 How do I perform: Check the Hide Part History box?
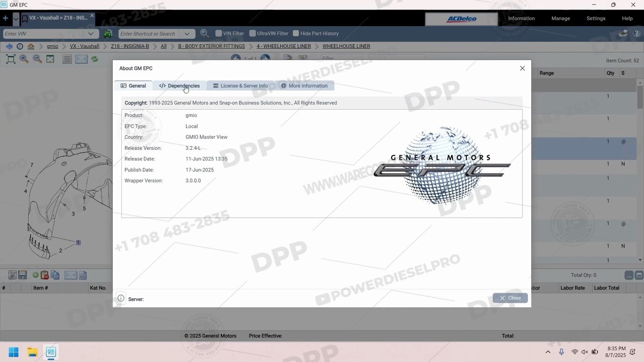(296, 33)
